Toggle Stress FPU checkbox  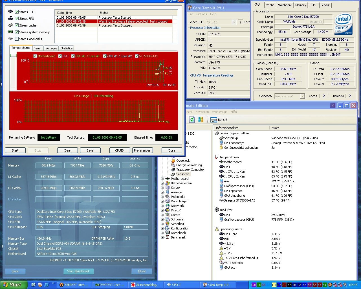[17, 19]
